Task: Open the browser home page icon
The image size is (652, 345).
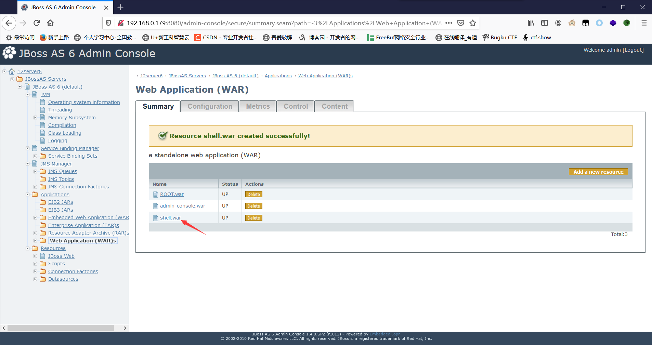Action: (50, 23)
